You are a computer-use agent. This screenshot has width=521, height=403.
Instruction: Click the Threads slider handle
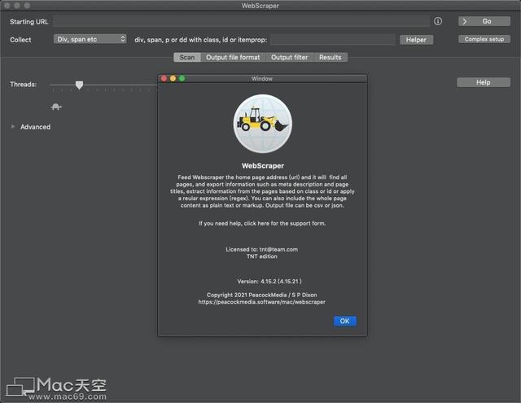79,85
